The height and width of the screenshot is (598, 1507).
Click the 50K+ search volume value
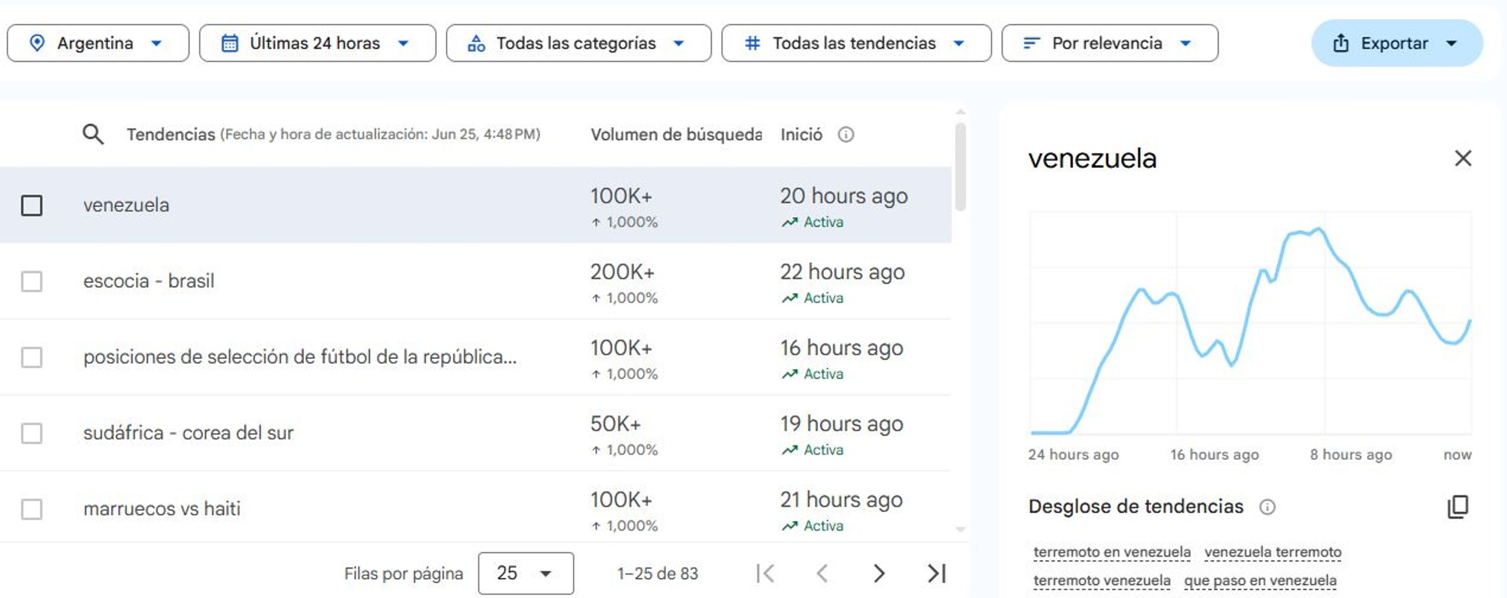tap(615, 424)
